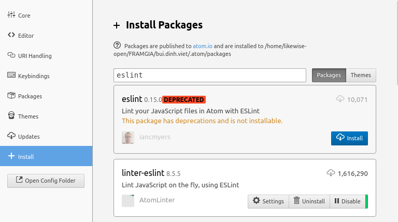The image size is (398, 222).
Task: Switch search filter to Themes
Action: pyautogui.click(x=361, y=75)
